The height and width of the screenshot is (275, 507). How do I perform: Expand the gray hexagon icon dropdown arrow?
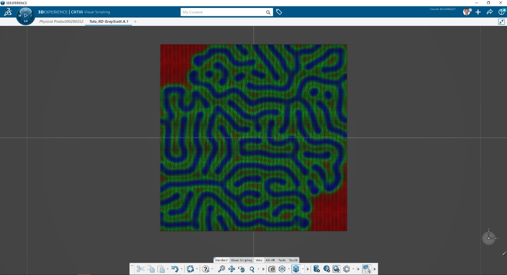pyautogui.click(x=353, y=269)
